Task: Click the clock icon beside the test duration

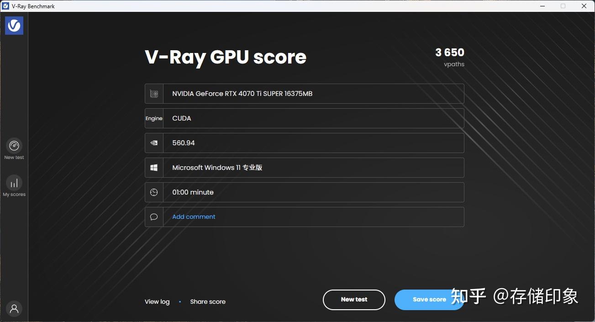Action: coord(154,192)
